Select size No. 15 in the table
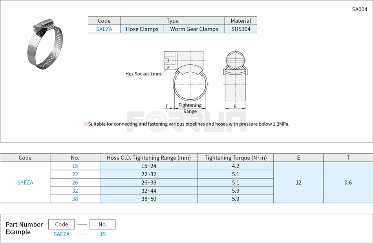The height and width of the screenshot is (243, 373). point(75,166)
